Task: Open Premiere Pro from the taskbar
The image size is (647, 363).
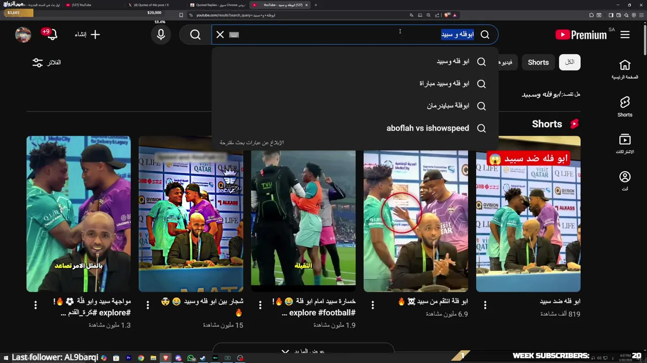Action: tap(128, 358)
